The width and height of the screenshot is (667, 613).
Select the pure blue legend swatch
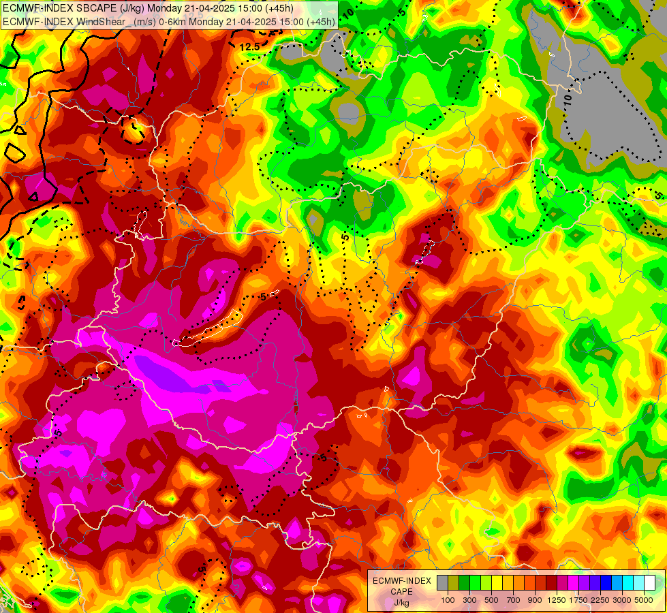click(x=606, y=582)
